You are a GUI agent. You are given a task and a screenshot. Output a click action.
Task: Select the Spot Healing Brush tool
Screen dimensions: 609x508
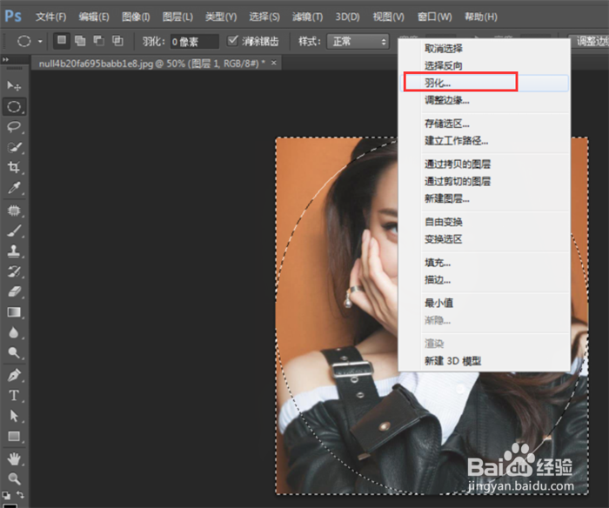click(14, 211)
